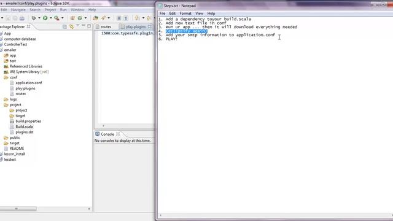Toggle the Show Whitespace toolbar icon
This screenshot has height=221, width=393.
point(126,18)
